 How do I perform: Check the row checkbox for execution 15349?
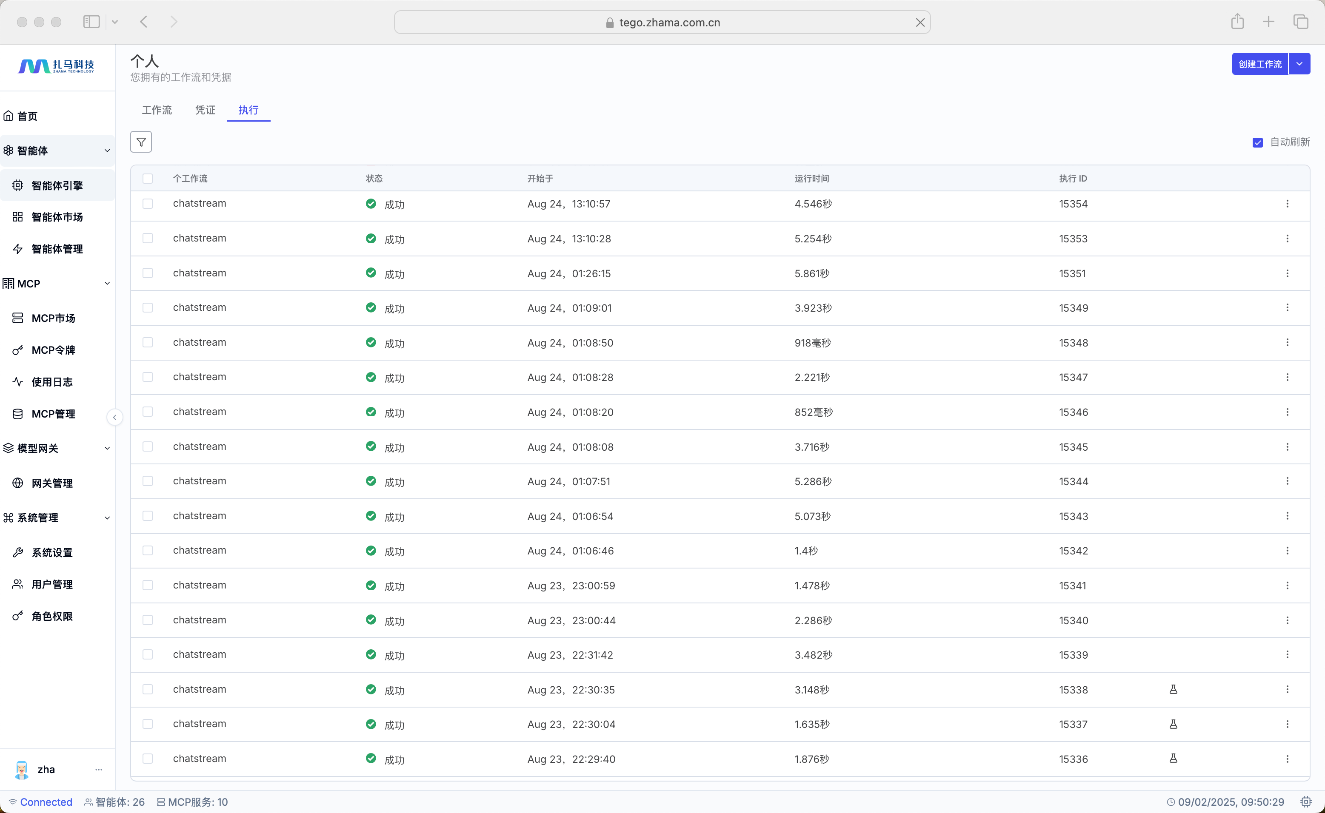coord(147,307)
